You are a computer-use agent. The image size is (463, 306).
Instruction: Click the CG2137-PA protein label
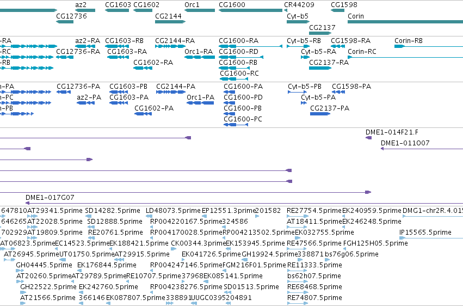[330, 108]
